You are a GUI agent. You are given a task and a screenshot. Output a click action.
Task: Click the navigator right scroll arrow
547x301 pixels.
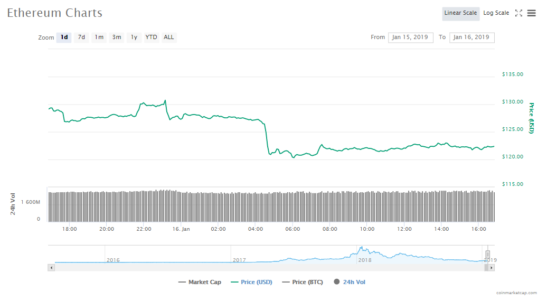point(491,268)
